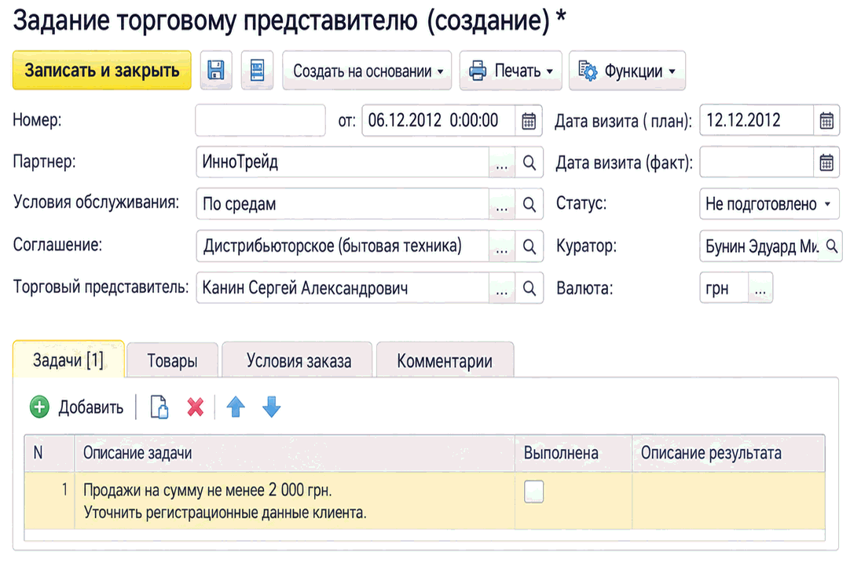
Task: Move task row up with blue arrow
Action: pos(236,407)
